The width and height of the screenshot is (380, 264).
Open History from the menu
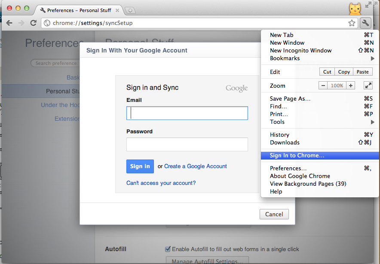coord(320,135)
